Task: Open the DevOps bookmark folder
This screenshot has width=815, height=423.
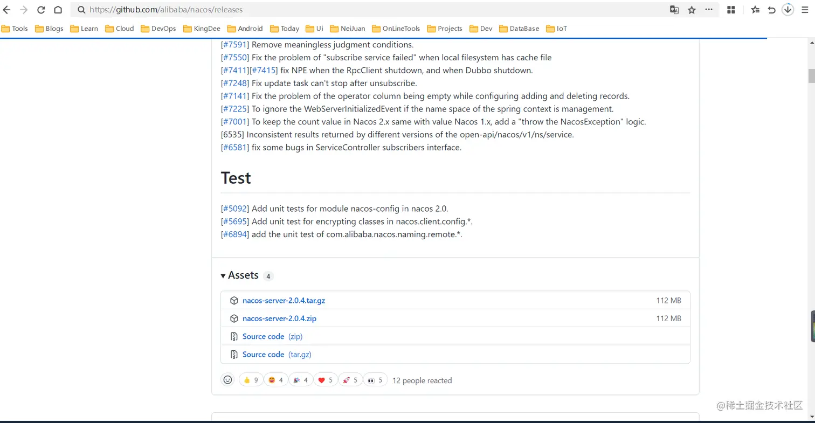Action: 158,29
